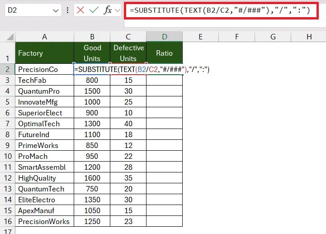Select the FutureInd cell
326x234 pixels.
44,134
